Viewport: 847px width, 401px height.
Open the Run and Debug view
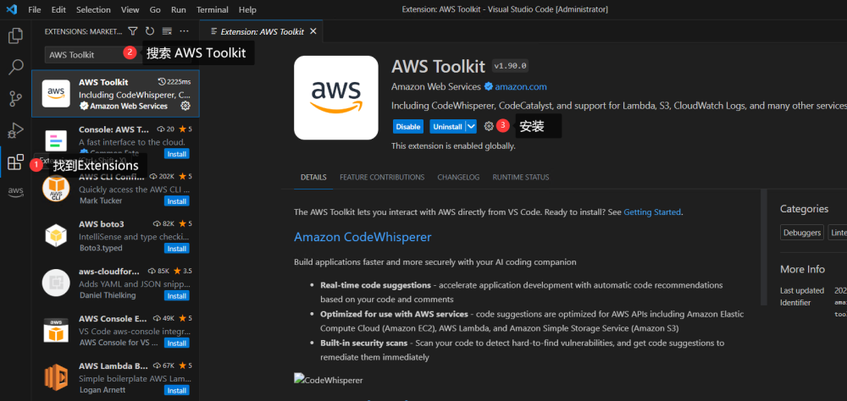15,130
